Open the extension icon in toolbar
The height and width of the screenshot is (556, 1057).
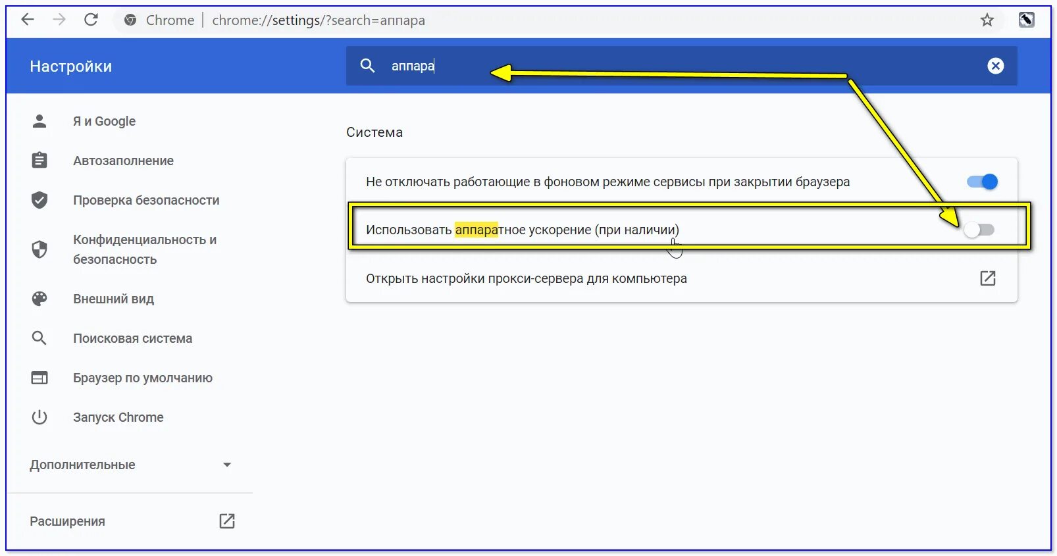[x=1026, y=20]
